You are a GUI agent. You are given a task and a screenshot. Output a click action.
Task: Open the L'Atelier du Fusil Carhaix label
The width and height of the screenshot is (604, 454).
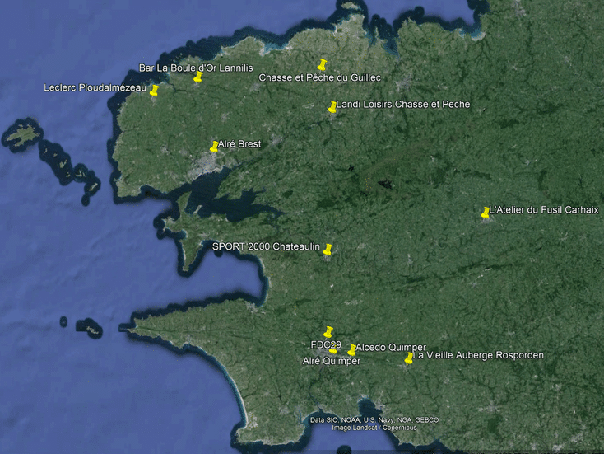[544, 210]
